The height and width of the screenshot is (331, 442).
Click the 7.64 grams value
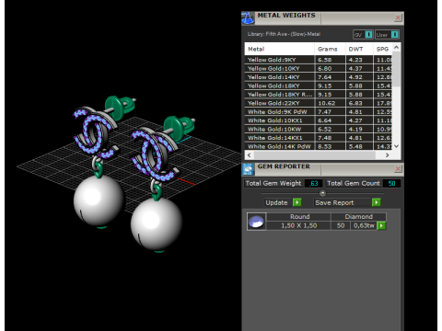tap(325, 77)
